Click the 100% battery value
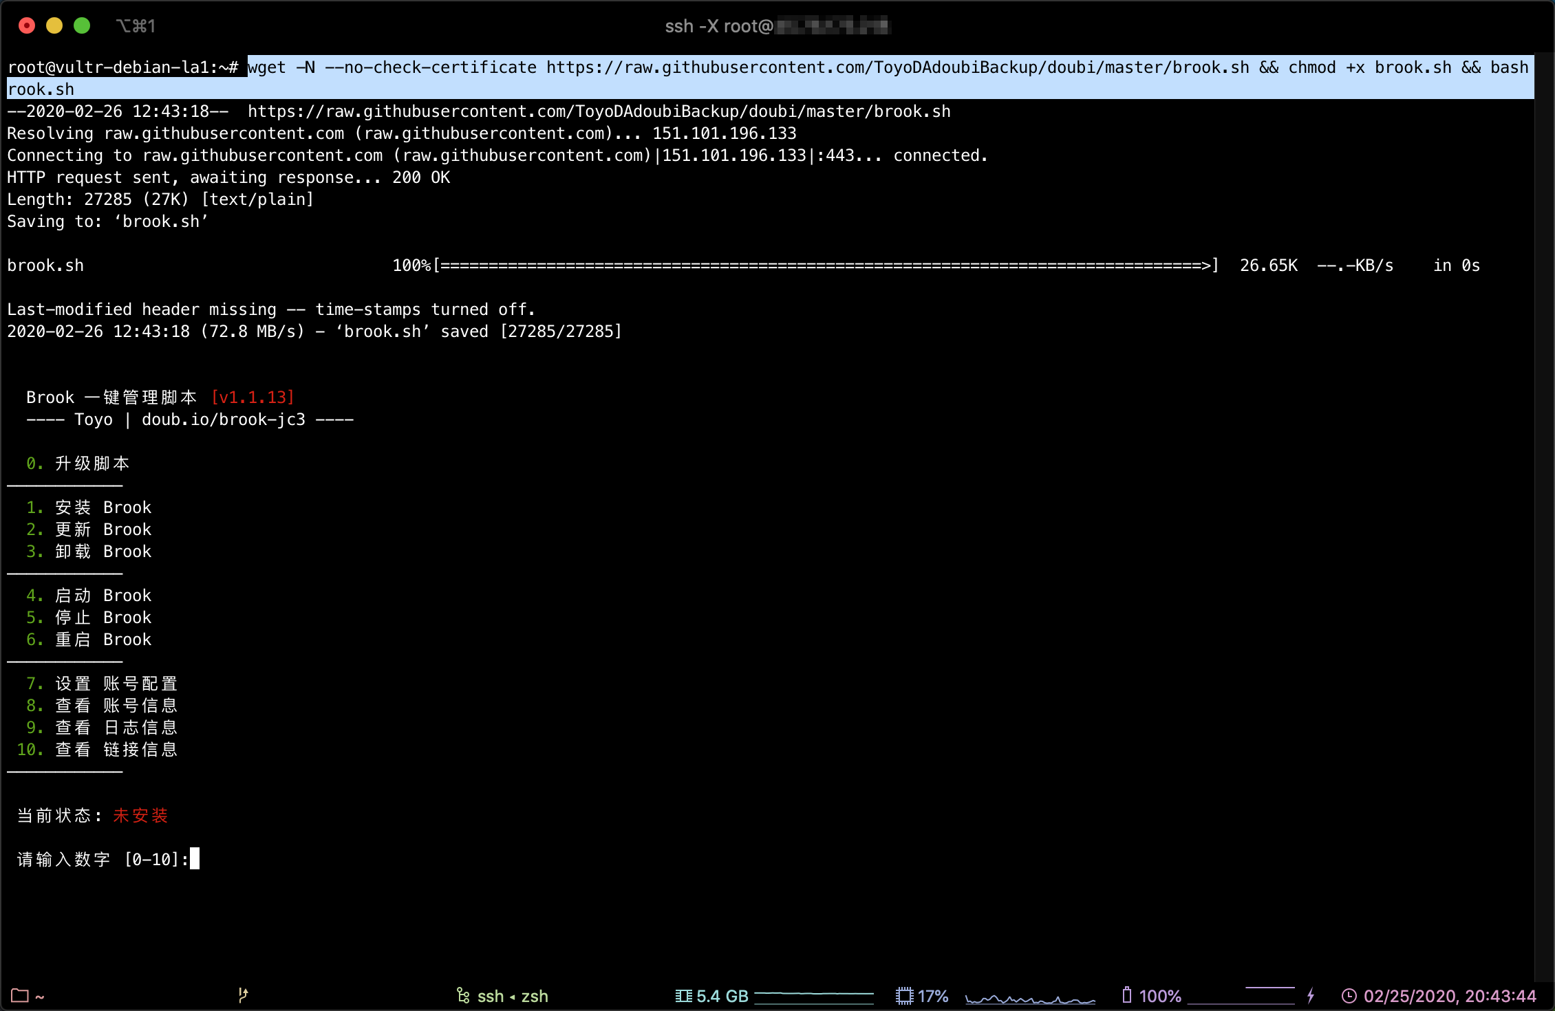 click(x=1160, y=996)
